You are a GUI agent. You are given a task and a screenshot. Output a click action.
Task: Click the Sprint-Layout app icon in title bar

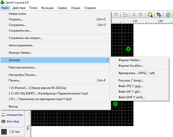click(3, 3)
